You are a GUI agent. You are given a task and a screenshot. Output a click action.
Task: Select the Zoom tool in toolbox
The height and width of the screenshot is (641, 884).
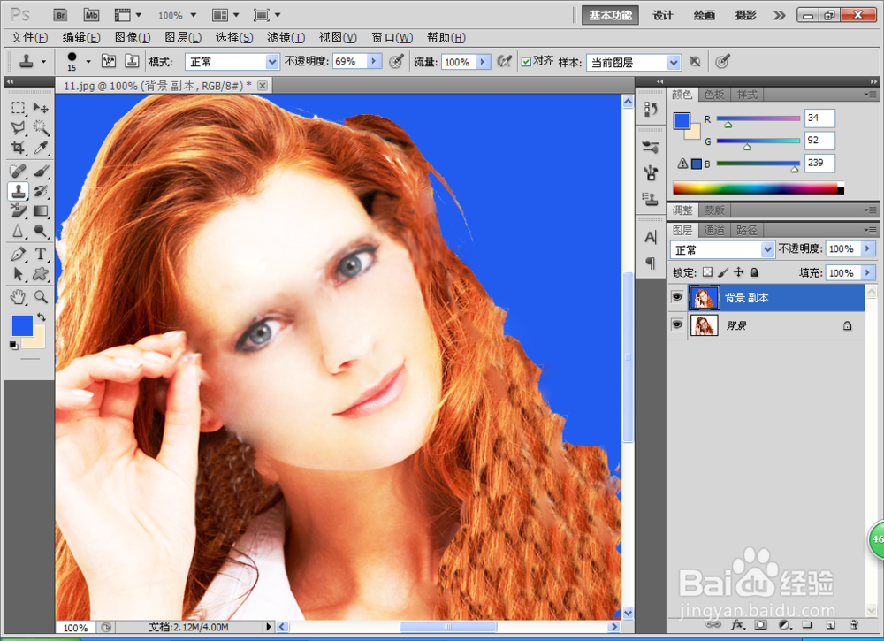[41, 297]
